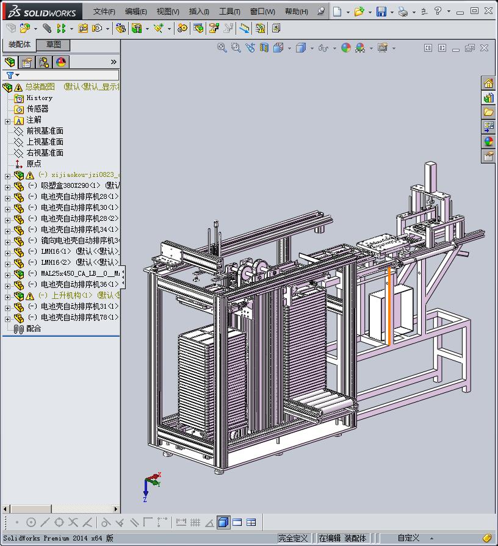Click the Zoom to Fit magnifier icon

[x=222, y=48]
